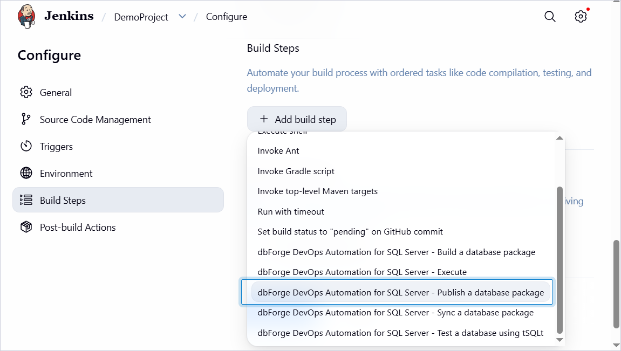The width and height of the screenshot is (621, 351).
Task: Select the Triggers section
Action: point(118,146)
